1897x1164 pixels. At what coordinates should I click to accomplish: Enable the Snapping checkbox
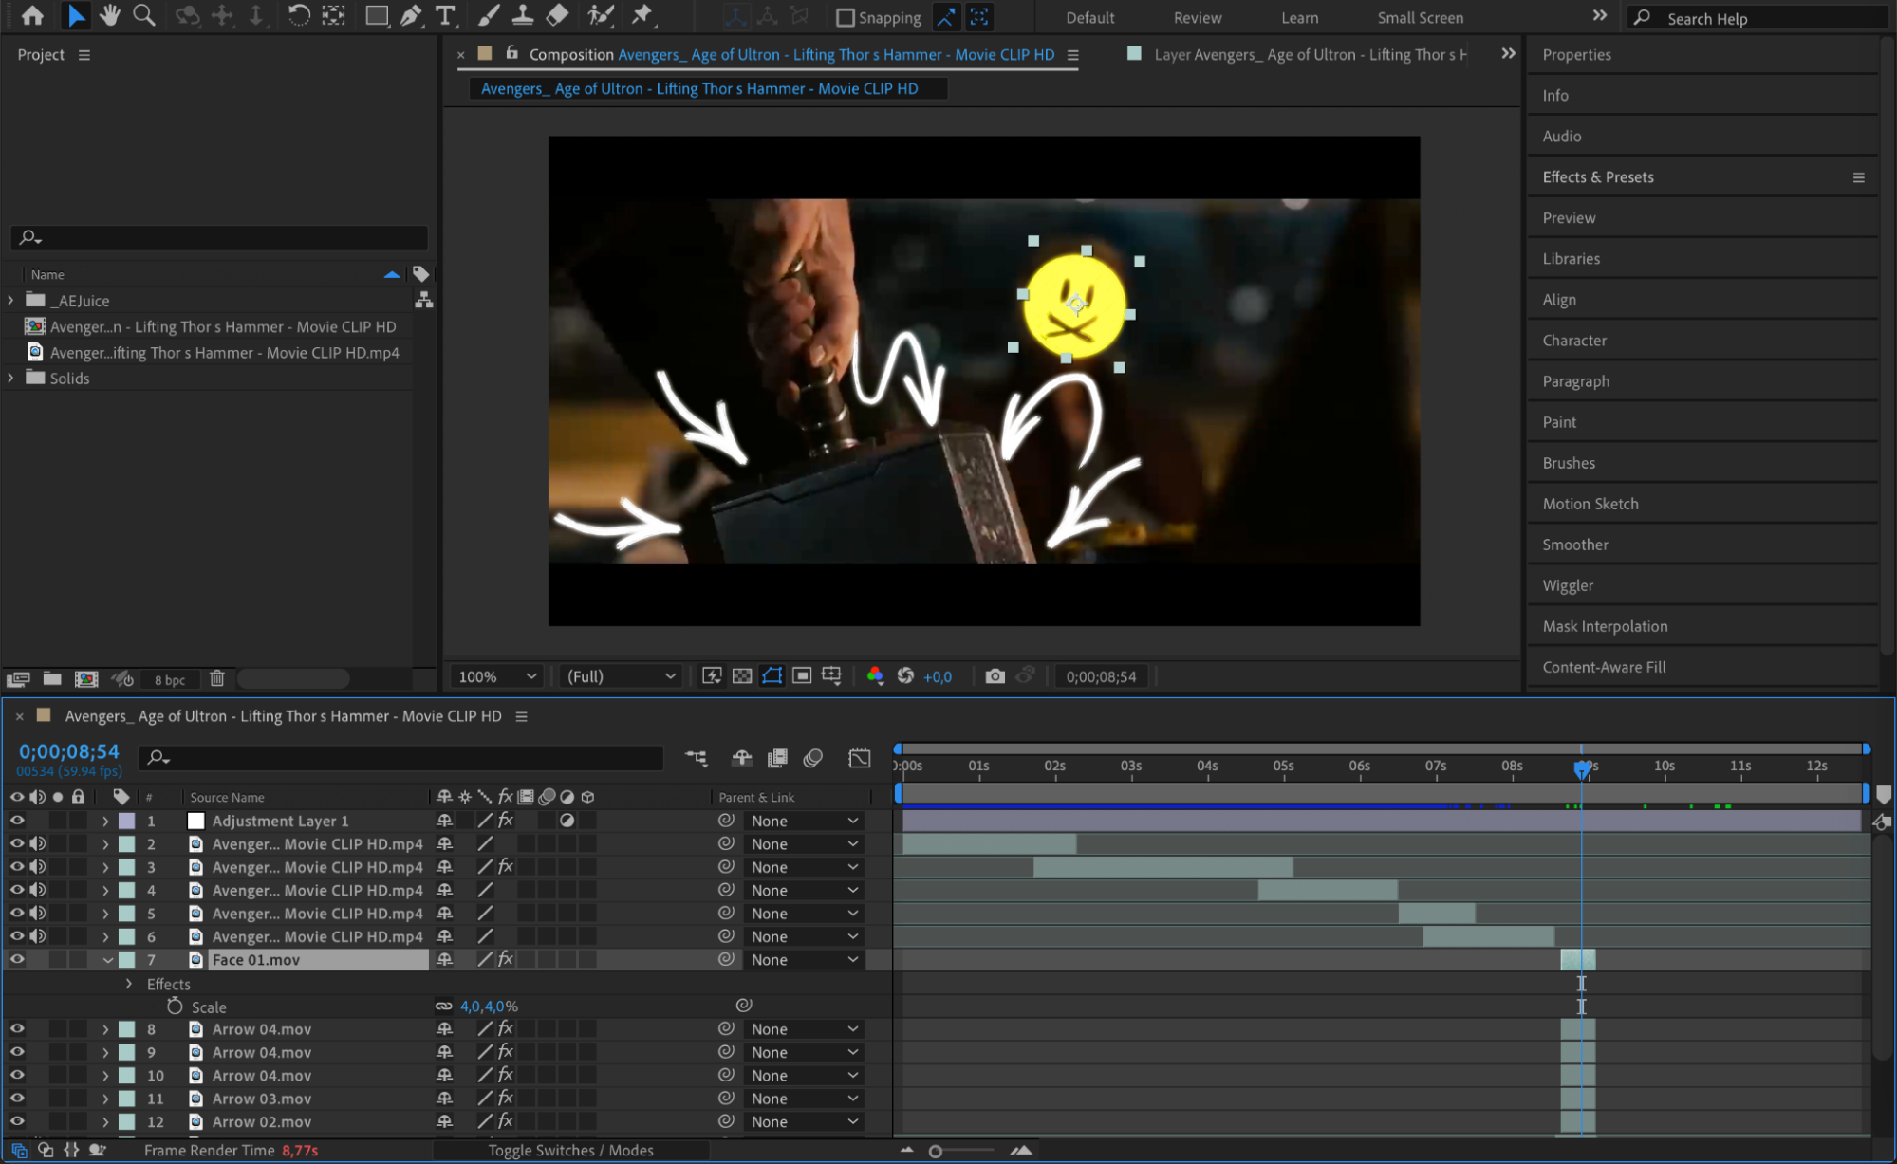pos(845,17)
